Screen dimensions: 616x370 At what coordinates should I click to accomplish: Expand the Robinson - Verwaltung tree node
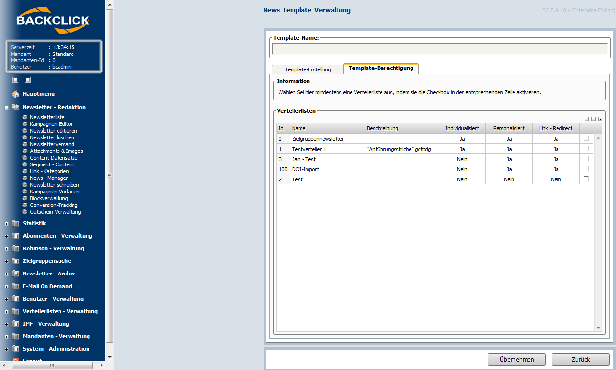pyautogui.click(x=6, y=249)
